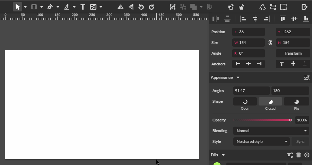Toggle the right anchor
This screenshot has height=165, width=312.
coord(259,64)
